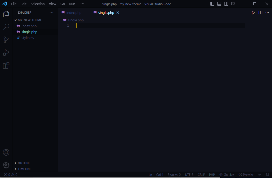Open the Run menu
Viewport: 272px width, 178px height.
point(72,4)
